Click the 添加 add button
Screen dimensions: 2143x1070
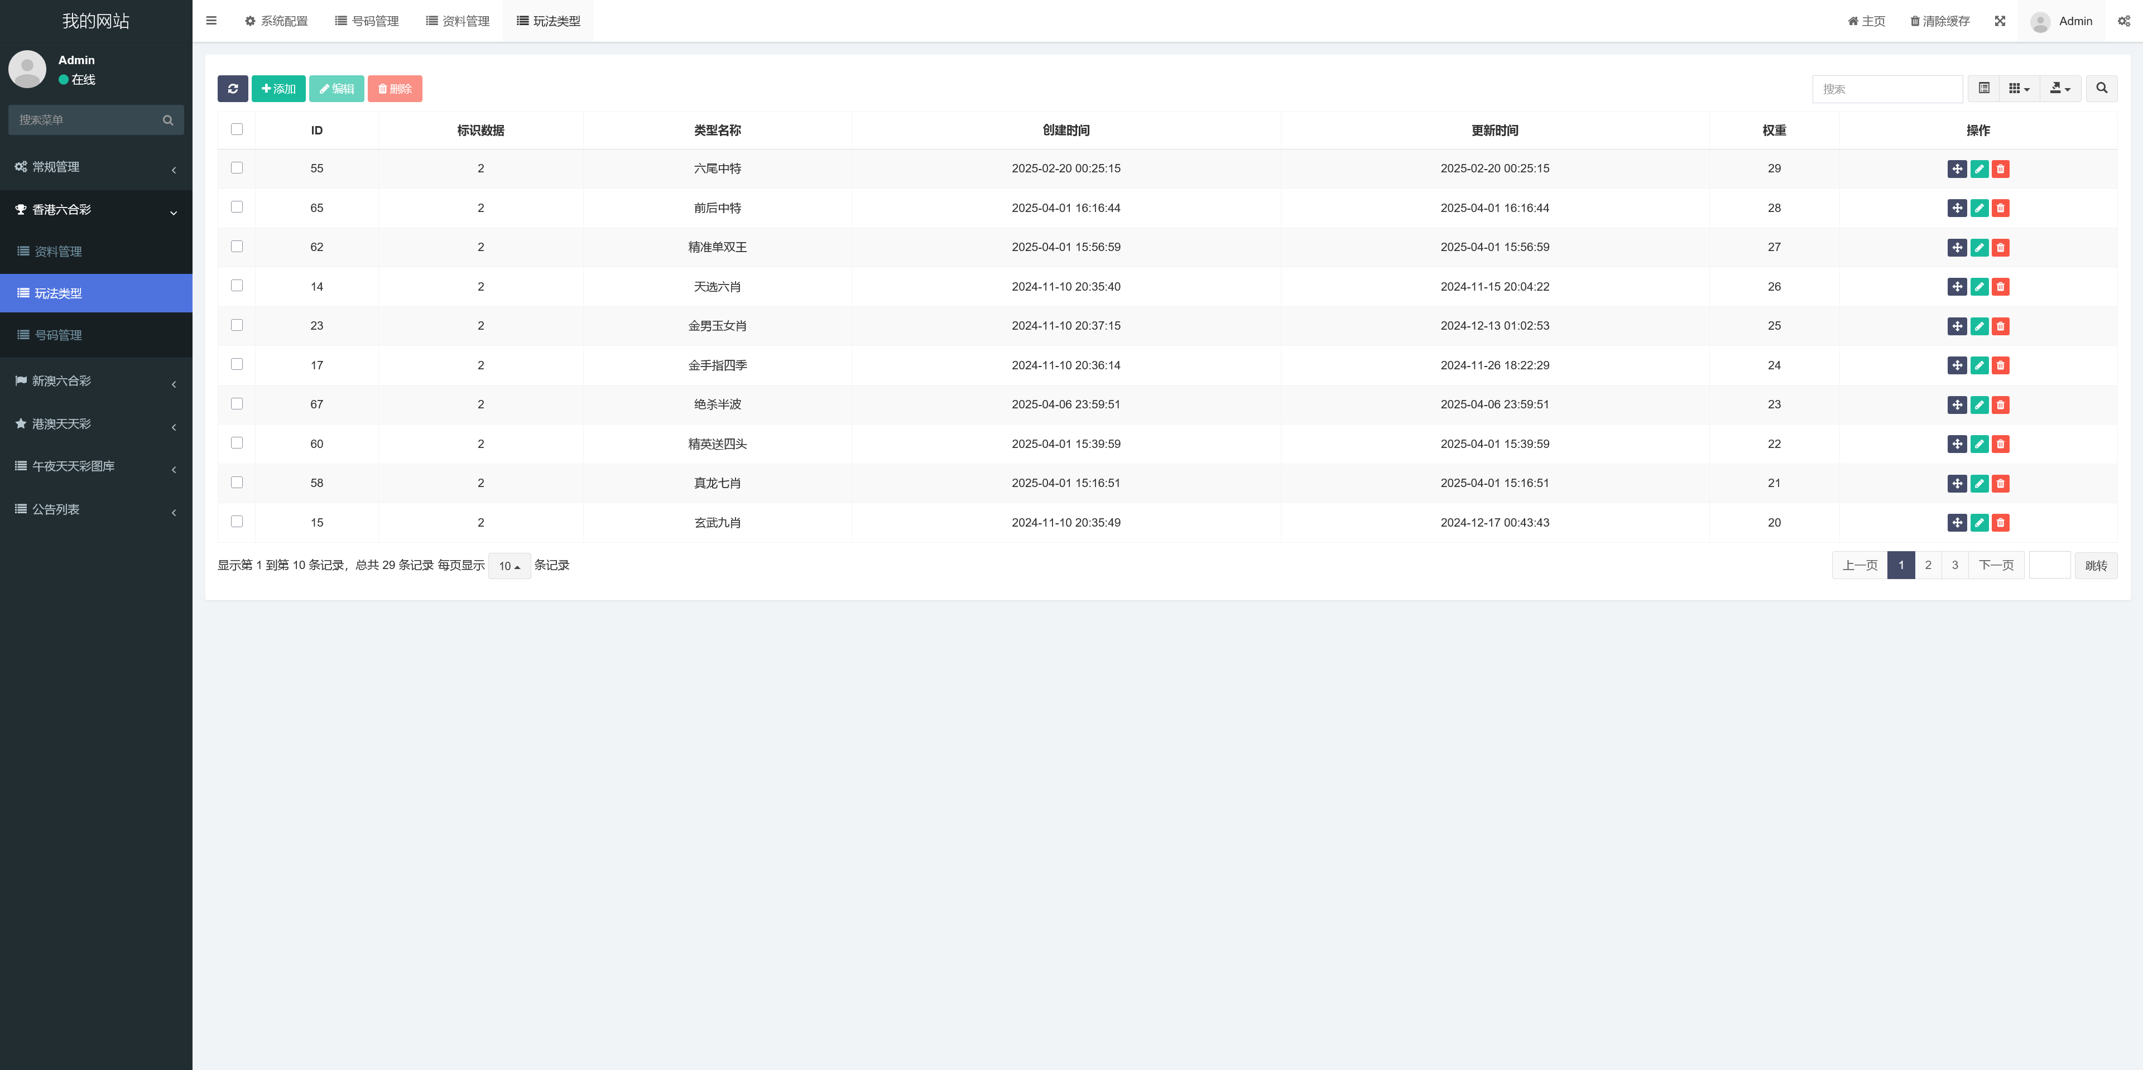pos(278,89)
